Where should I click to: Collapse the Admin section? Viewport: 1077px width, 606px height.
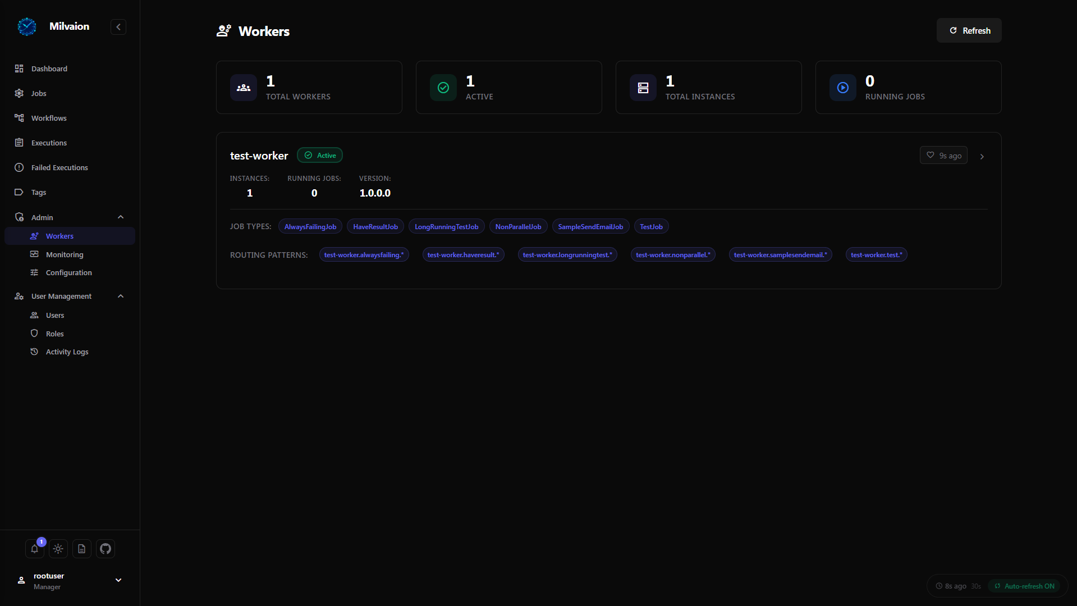click(121, 217)
